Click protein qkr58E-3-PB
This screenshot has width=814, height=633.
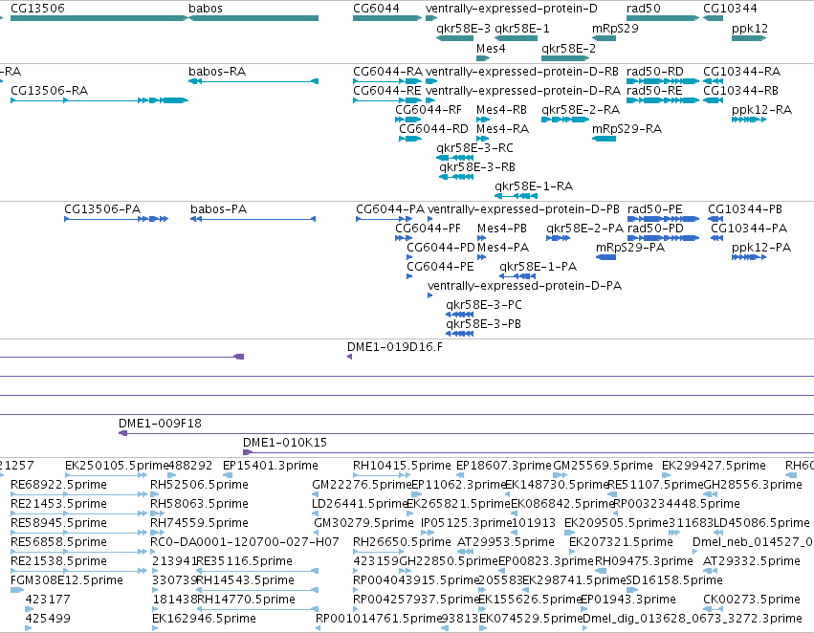(x=459, y=334)
